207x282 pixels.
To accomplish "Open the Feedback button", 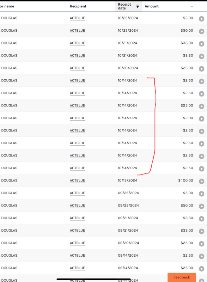I will [x=182, y=277].
